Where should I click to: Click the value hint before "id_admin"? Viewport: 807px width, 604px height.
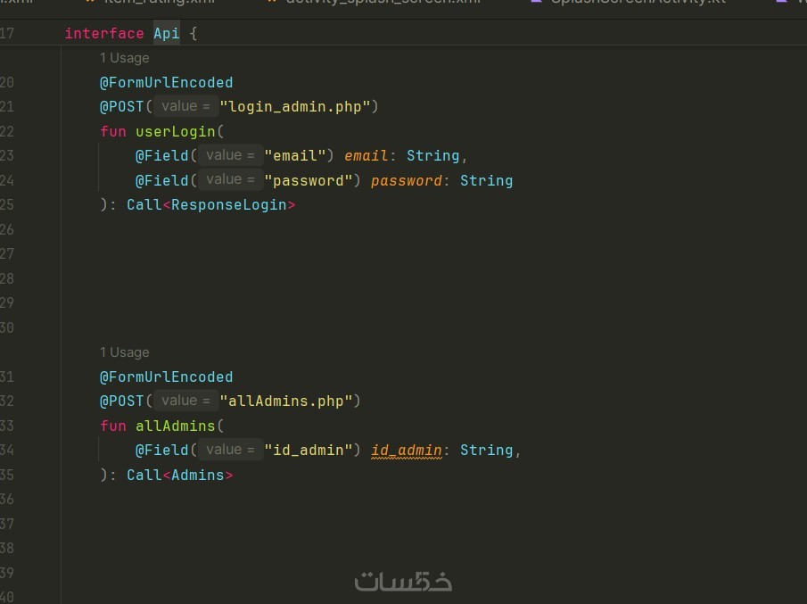[231, 450]
